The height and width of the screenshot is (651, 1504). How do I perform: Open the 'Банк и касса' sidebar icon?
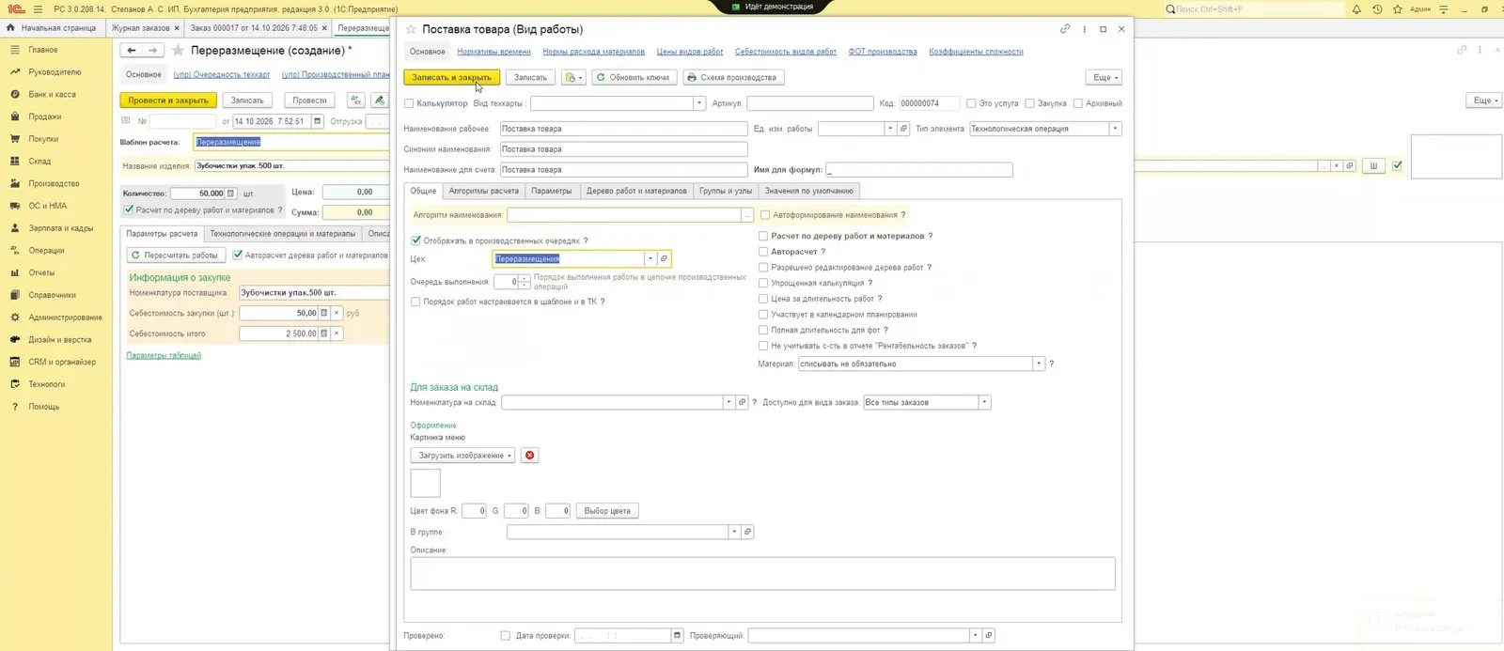15,95
